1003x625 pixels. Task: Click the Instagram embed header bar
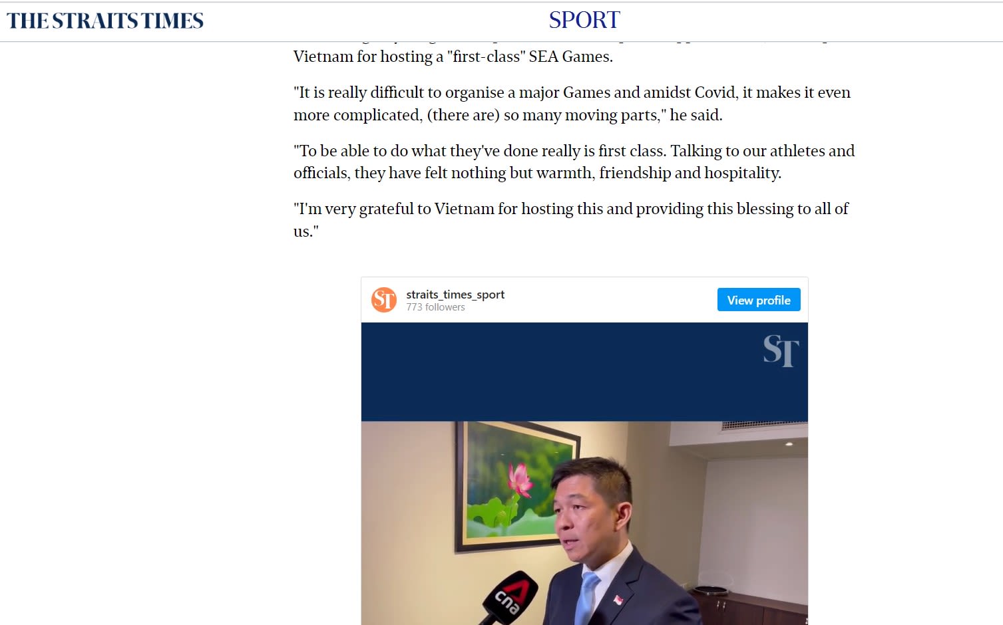coord(584,300)
